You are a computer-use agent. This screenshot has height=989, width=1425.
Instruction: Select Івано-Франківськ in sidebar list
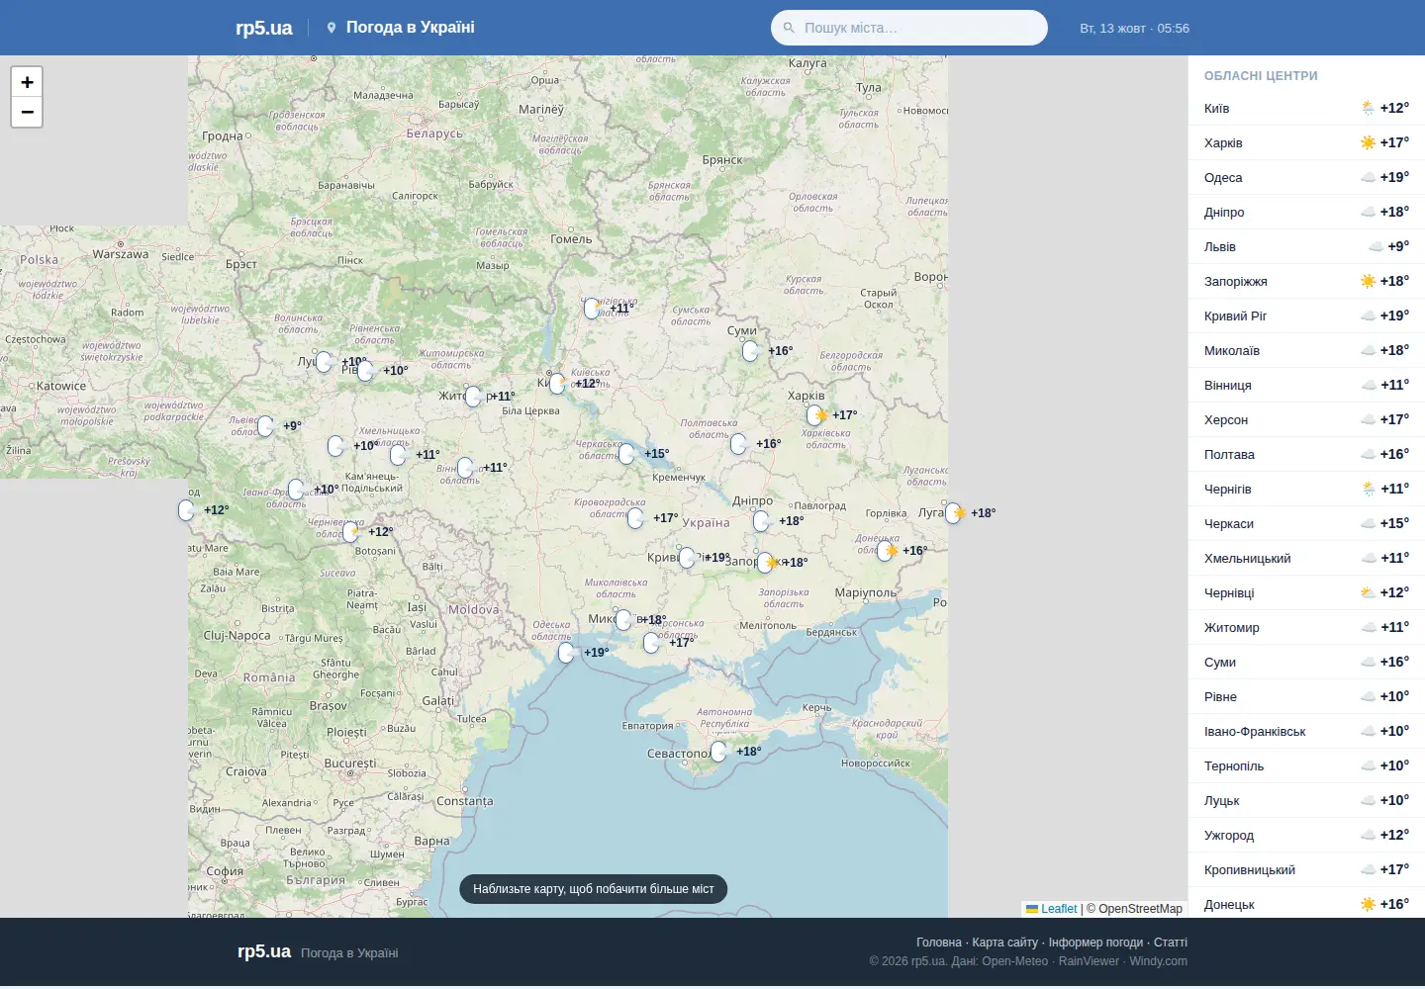(x=1306, y=731)
